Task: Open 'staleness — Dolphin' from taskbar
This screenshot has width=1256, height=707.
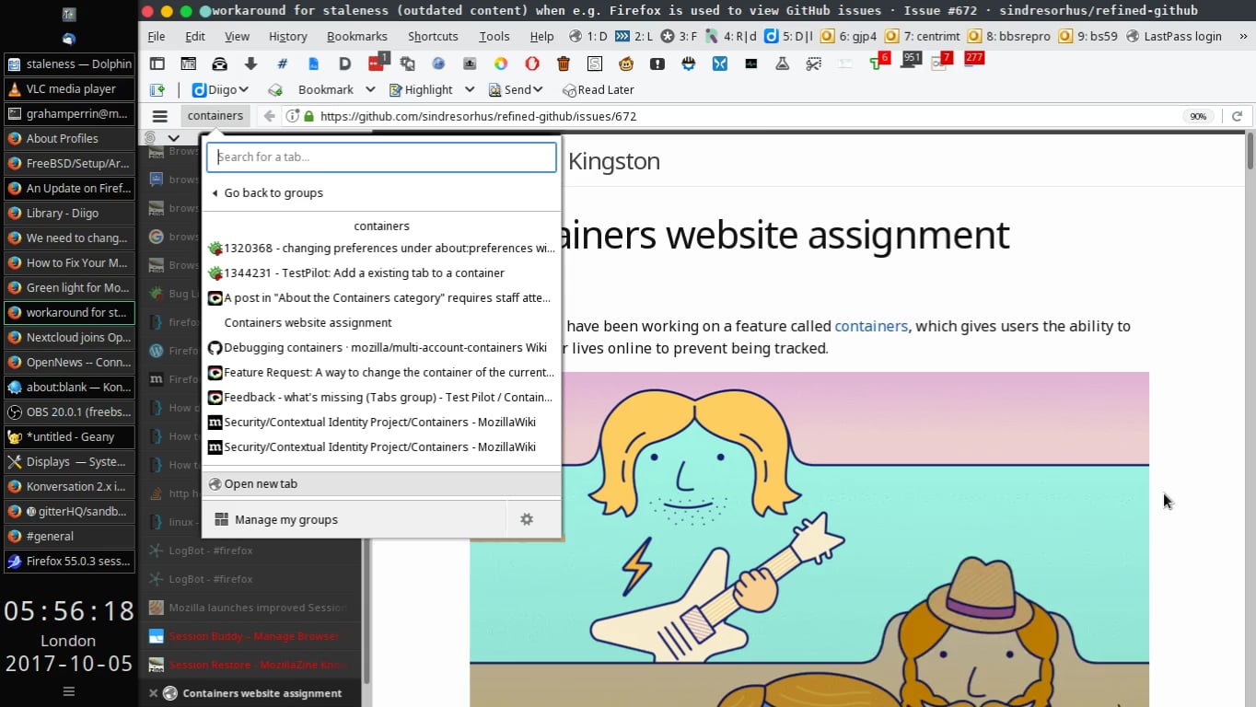Action: [x=69, y=64]
